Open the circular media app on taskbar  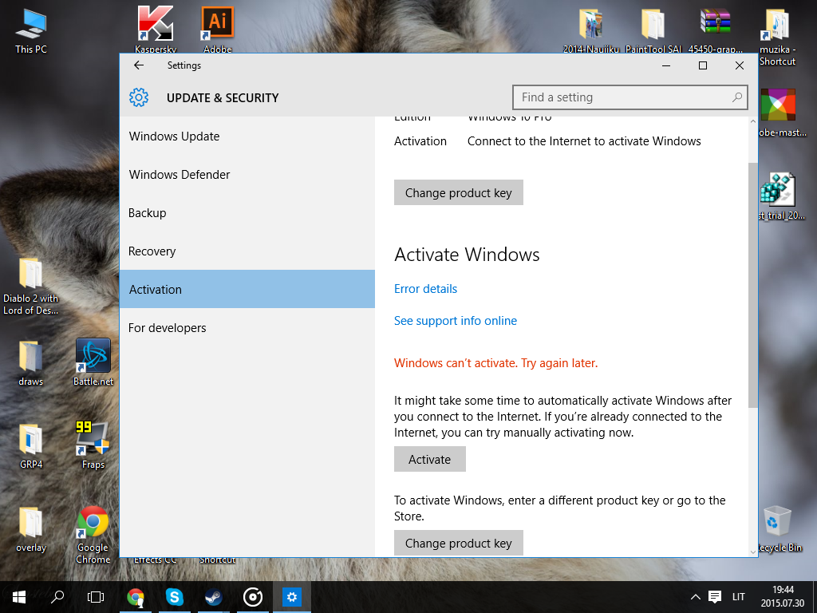(x=253, y=597)
